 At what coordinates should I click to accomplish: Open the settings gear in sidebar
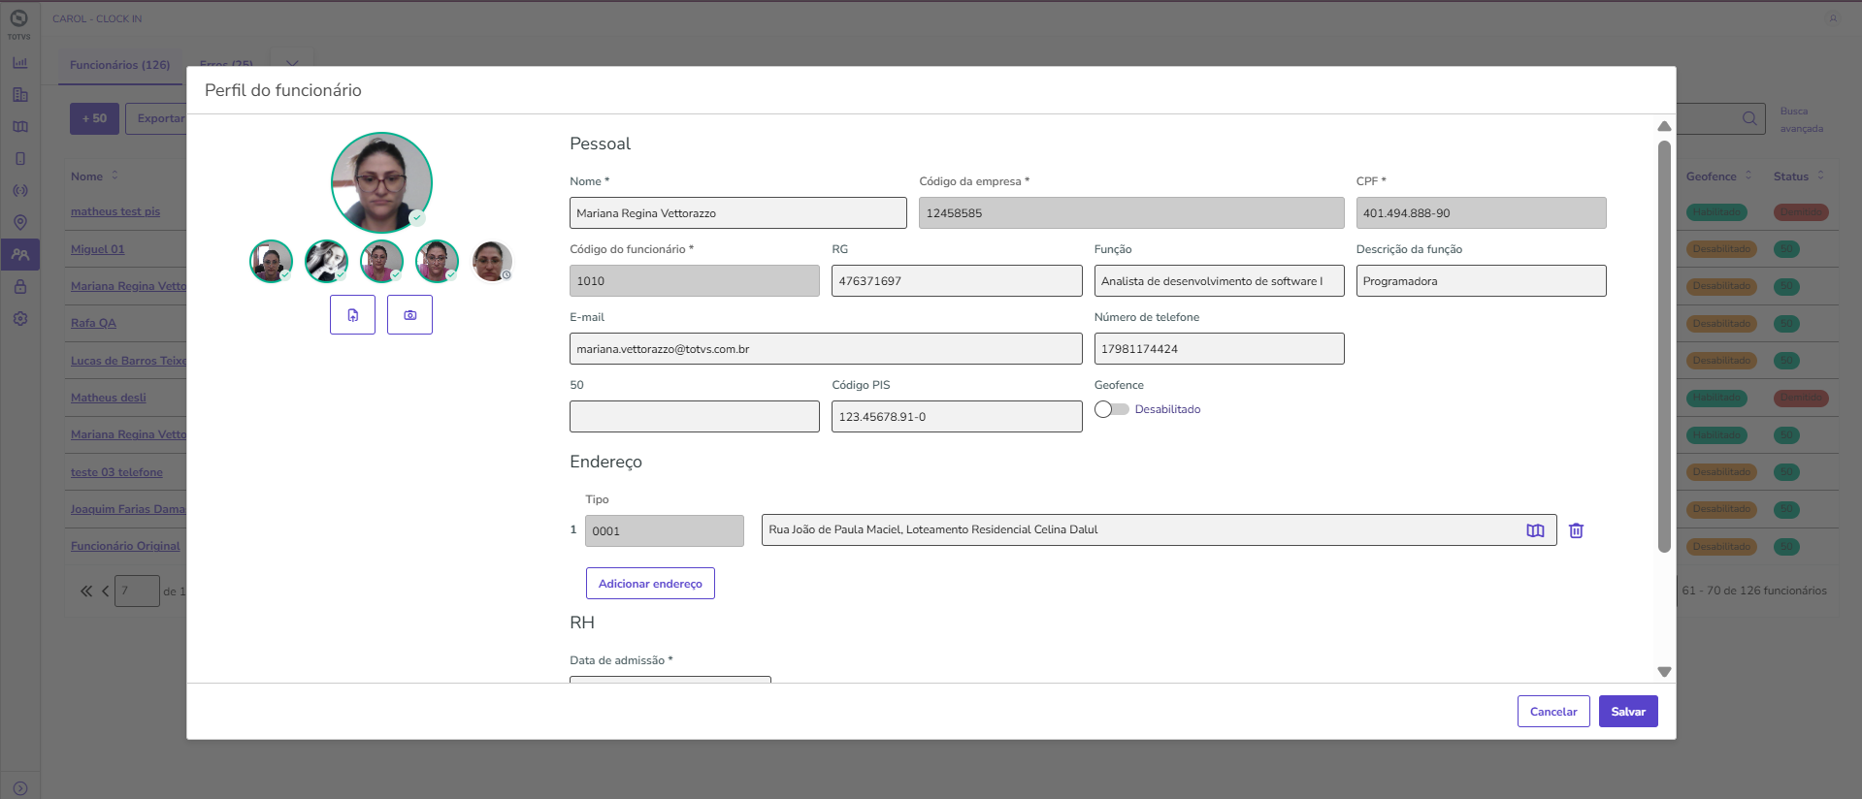click(20, 319)
